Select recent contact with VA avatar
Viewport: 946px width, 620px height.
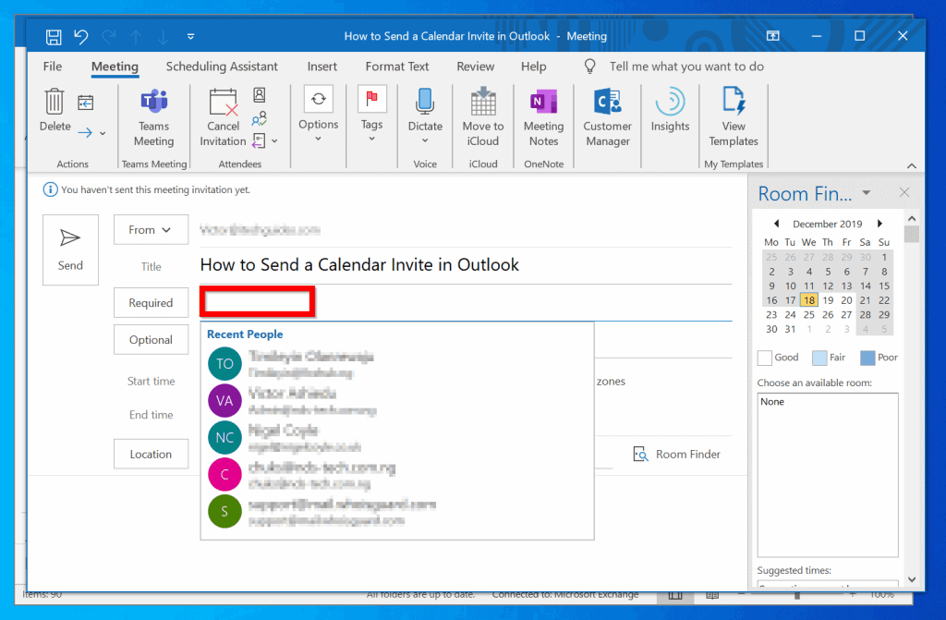pyautogui.click(x=397, y=401)
